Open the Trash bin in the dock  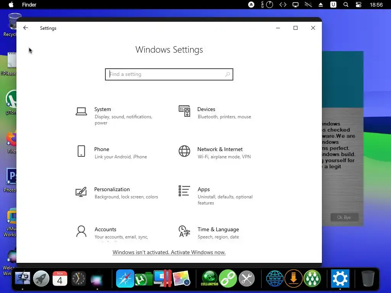[x=368, y=278]
